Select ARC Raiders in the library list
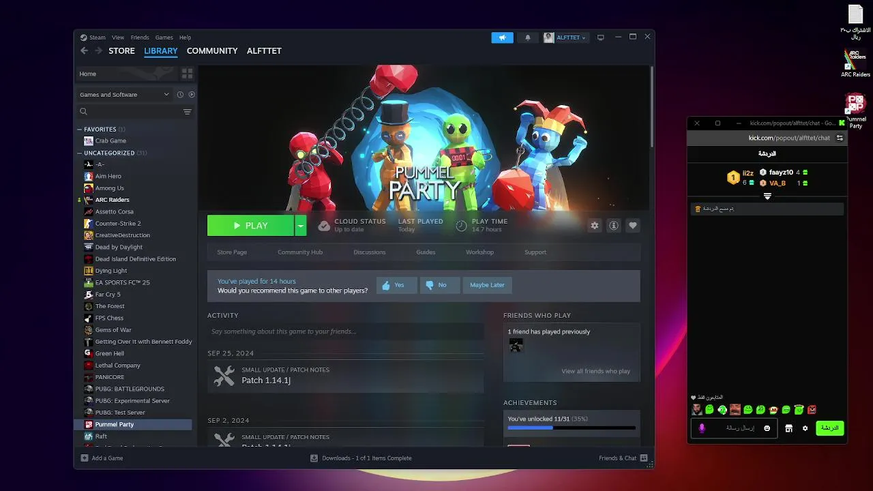Image resolution: width=873 pixels, height=491 pixels. click(x=112, y=200)
